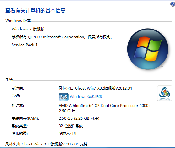
Task: Click the manufacturer value 风林火山 Ghost Win7
Action: coord(95,88)
